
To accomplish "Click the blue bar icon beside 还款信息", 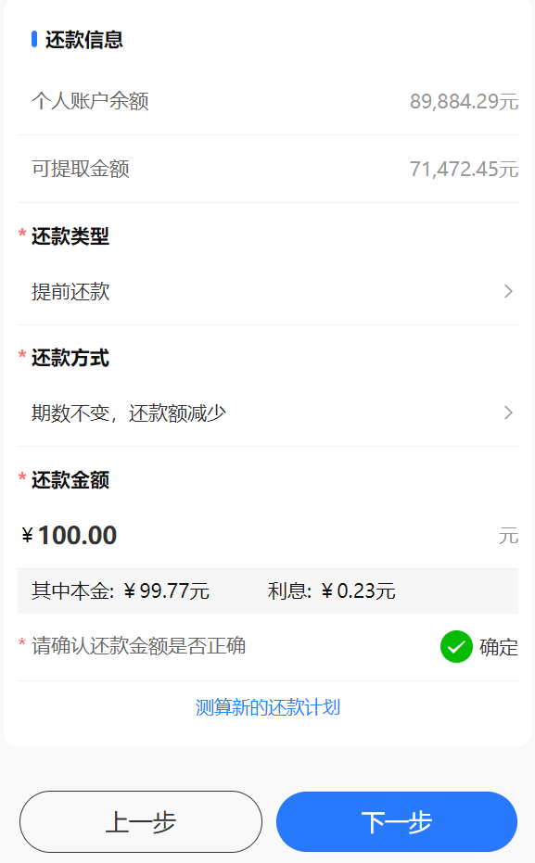I will coord(34,39).
